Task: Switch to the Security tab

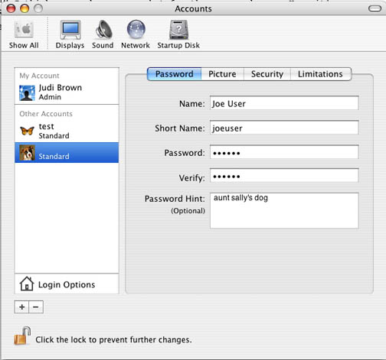Action: tap(267, 74)
